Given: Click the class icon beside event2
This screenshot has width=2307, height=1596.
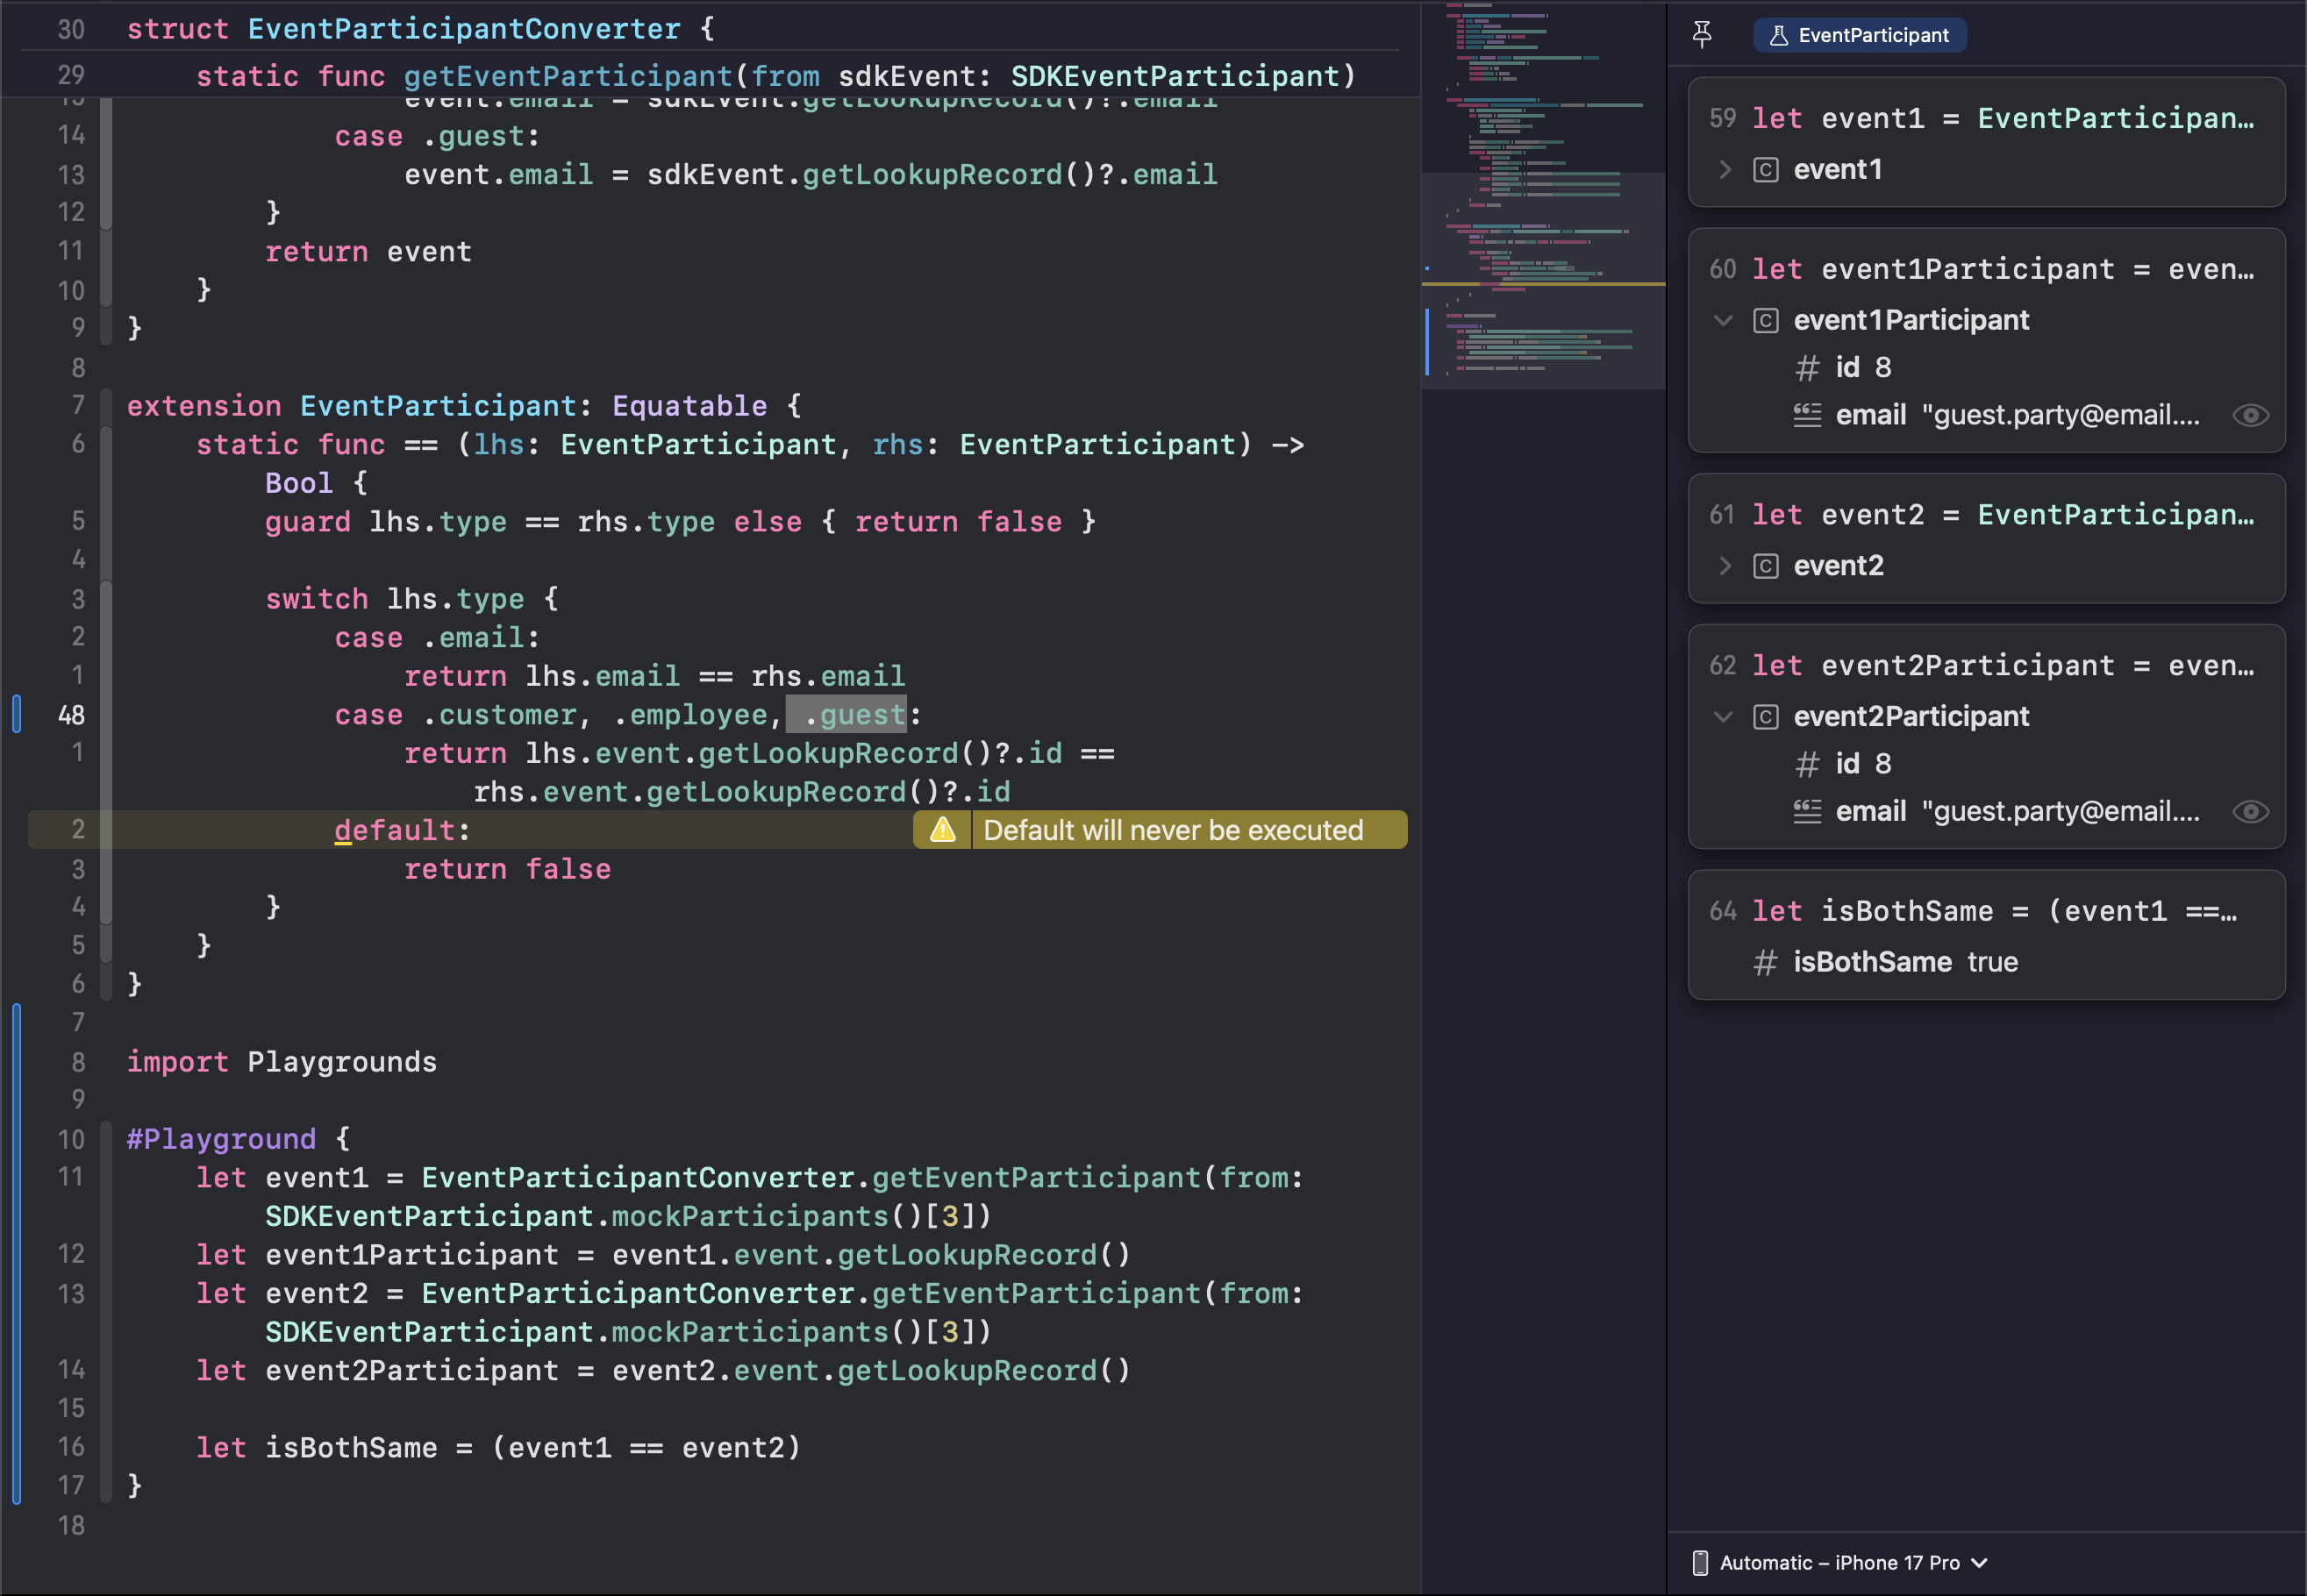Looking at the screenshot, I should 1766,566.
